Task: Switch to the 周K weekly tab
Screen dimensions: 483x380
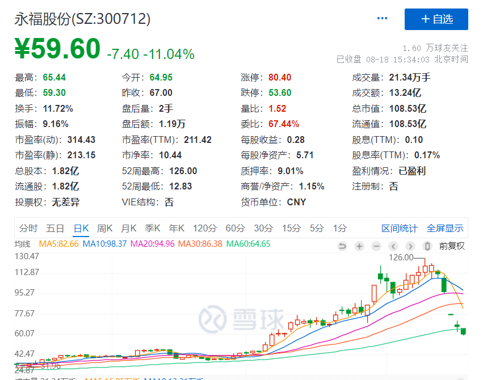Action: pos(104,229)
